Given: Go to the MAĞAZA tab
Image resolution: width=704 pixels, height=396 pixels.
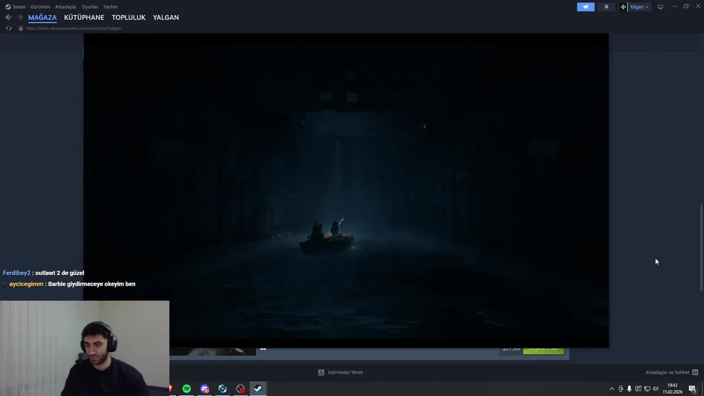Looking at the screenshot, I should (x=42, y=18).
